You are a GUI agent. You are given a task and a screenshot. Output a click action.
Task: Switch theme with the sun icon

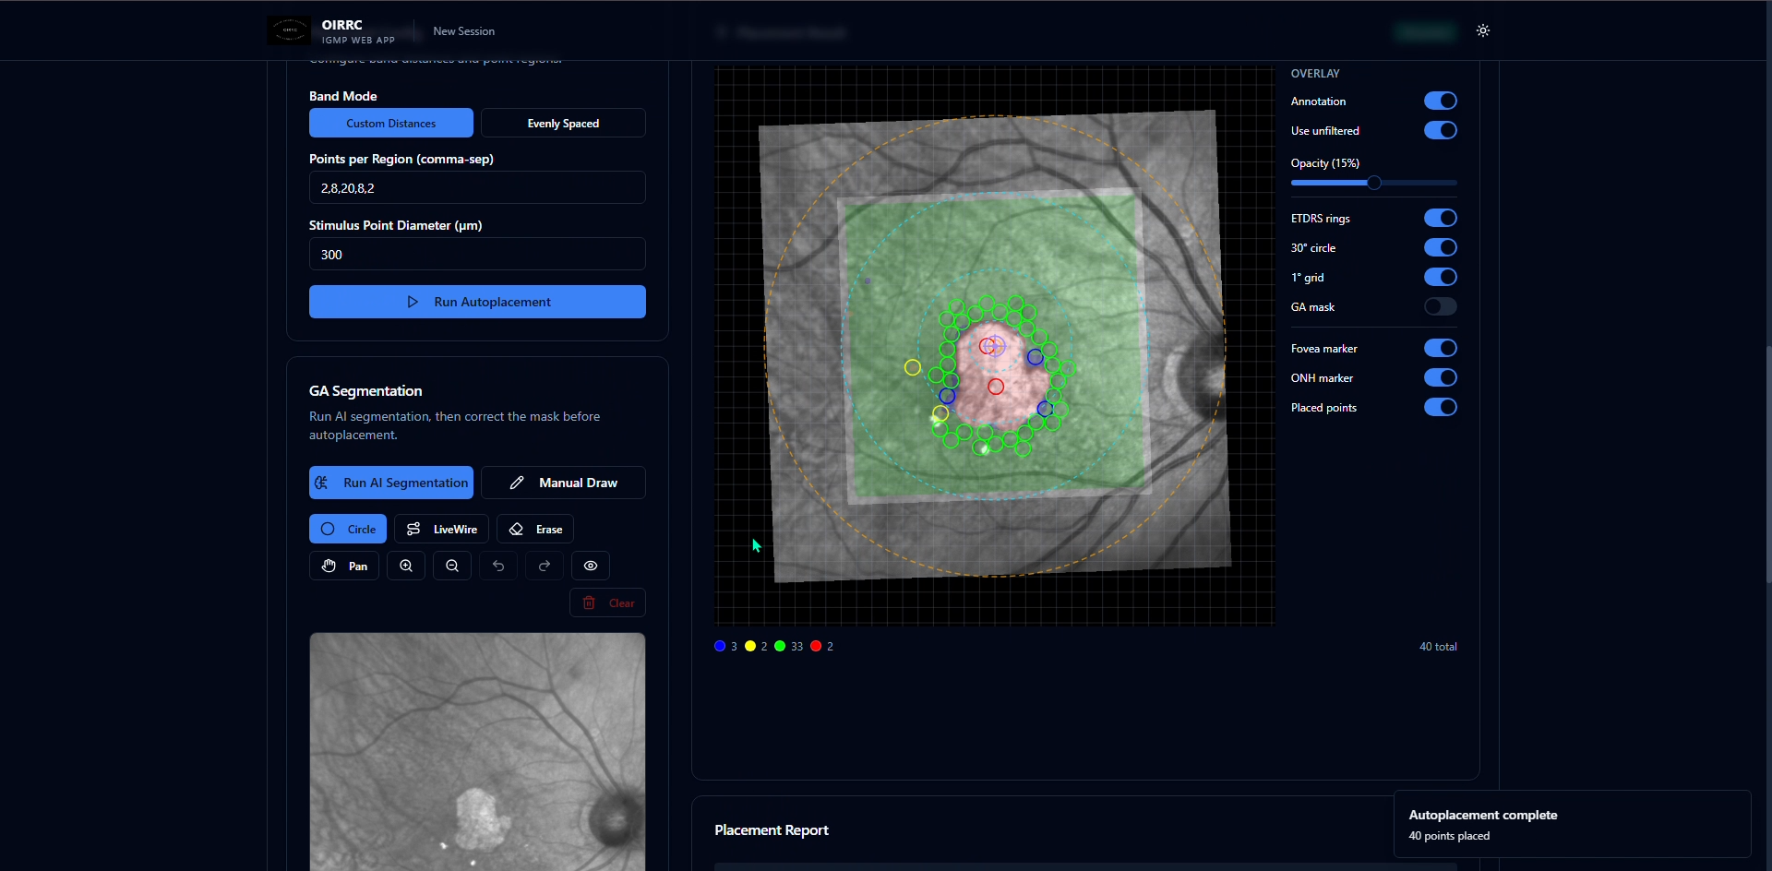tap(1483, 30)
